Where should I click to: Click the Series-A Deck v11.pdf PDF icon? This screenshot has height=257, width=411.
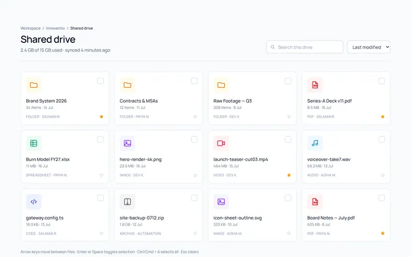pyautogui.click(x=315, y=85)
